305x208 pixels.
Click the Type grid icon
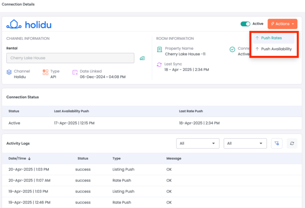coord(46,72)
